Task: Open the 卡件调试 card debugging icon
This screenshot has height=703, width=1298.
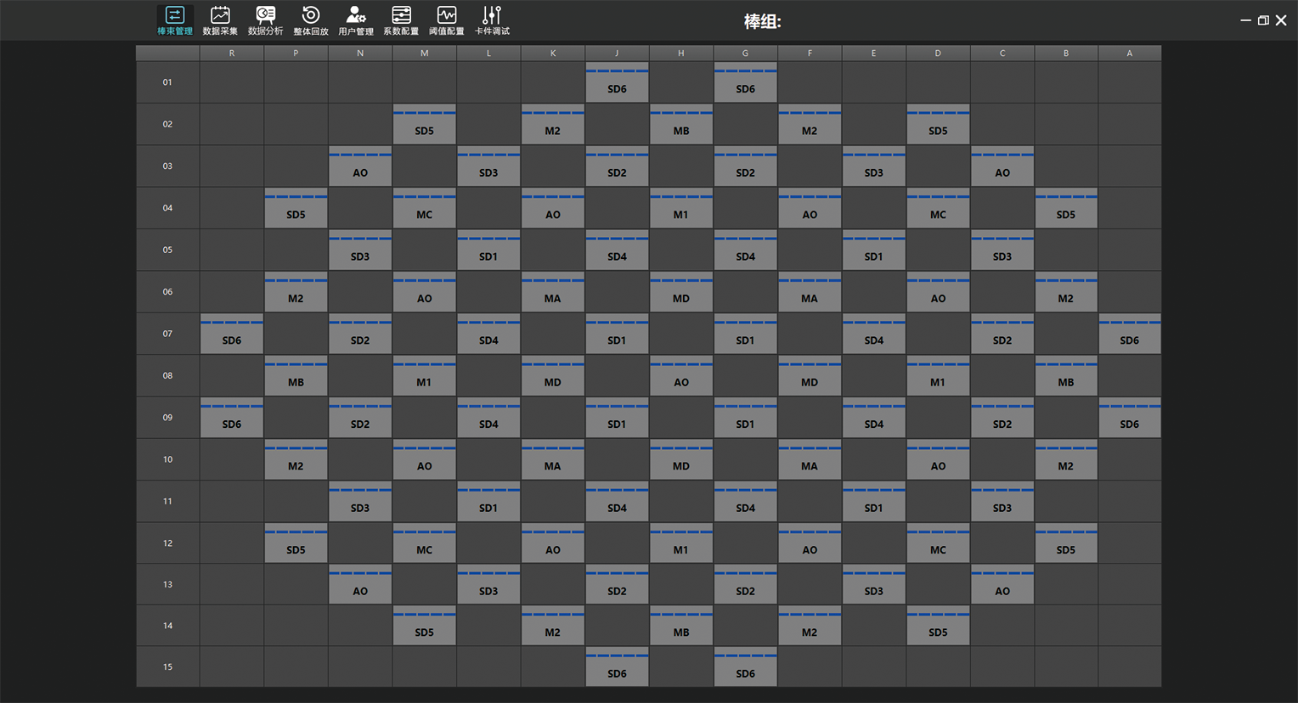Action: [x=492, y=20]
